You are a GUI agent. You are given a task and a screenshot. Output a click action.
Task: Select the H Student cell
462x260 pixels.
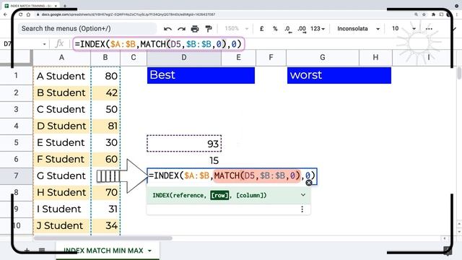pyautogui.click(x=61, y=192)
